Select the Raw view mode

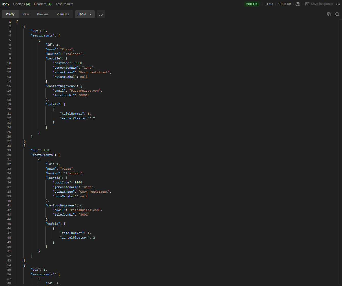pos(26,14)
